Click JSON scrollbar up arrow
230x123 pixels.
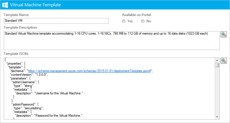click(217, 60)
